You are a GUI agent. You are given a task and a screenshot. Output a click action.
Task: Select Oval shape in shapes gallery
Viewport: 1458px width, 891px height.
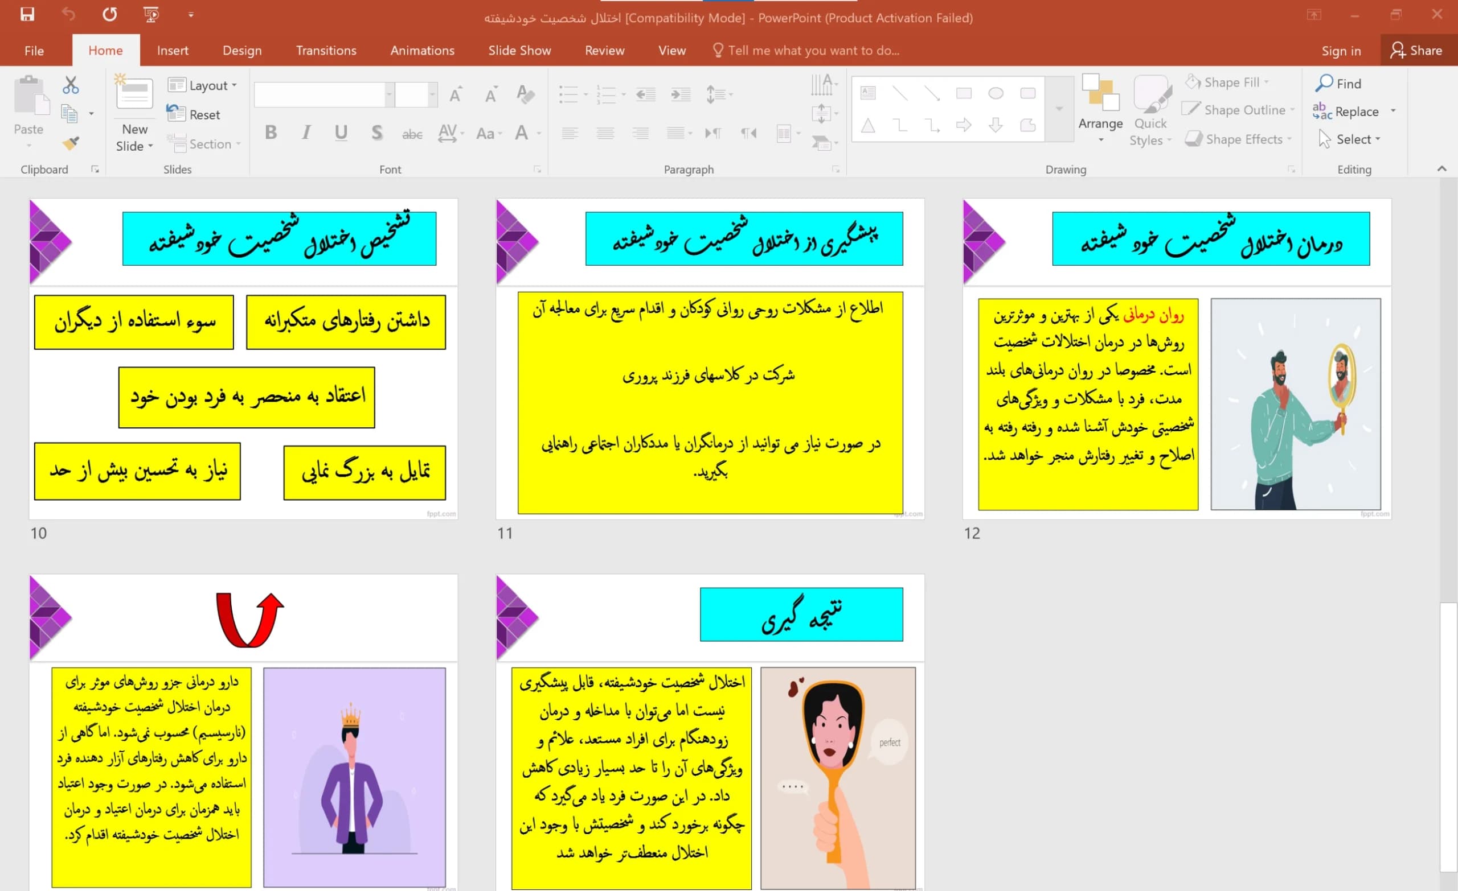pyautogui.click(x=996, y=93)
